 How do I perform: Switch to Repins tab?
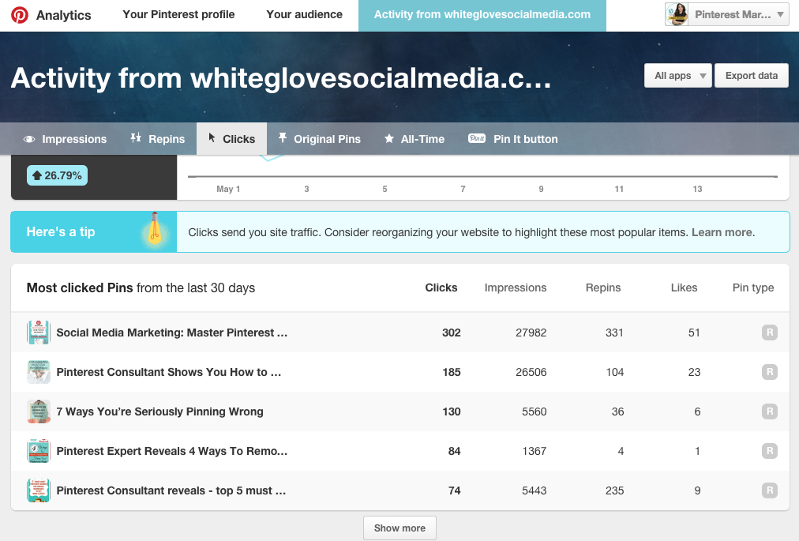pyautogui.click(x=157, y=139)
